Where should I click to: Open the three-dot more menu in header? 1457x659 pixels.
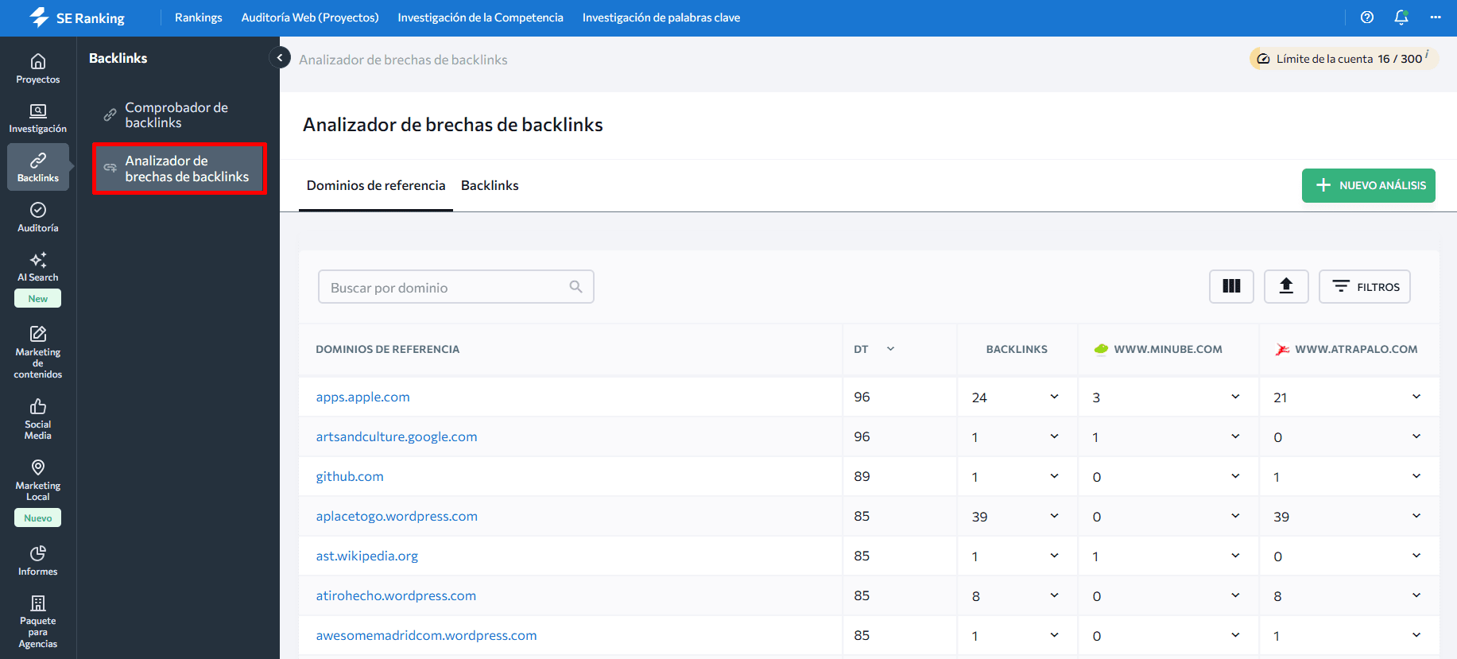coord(1436,17)
